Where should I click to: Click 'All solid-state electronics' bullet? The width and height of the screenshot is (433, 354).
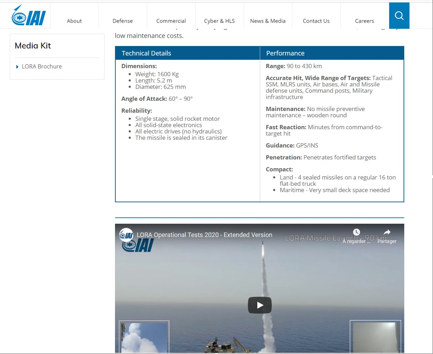pos(169,125)
